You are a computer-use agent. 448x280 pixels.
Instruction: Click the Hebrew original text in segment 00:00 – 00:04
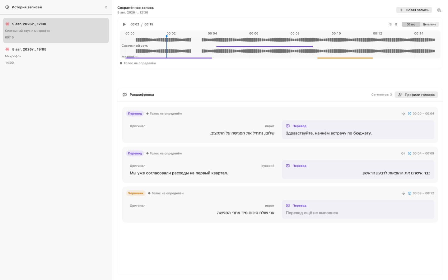coord(242,133)
